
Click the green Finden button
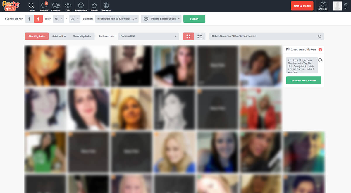pos(194,19)
